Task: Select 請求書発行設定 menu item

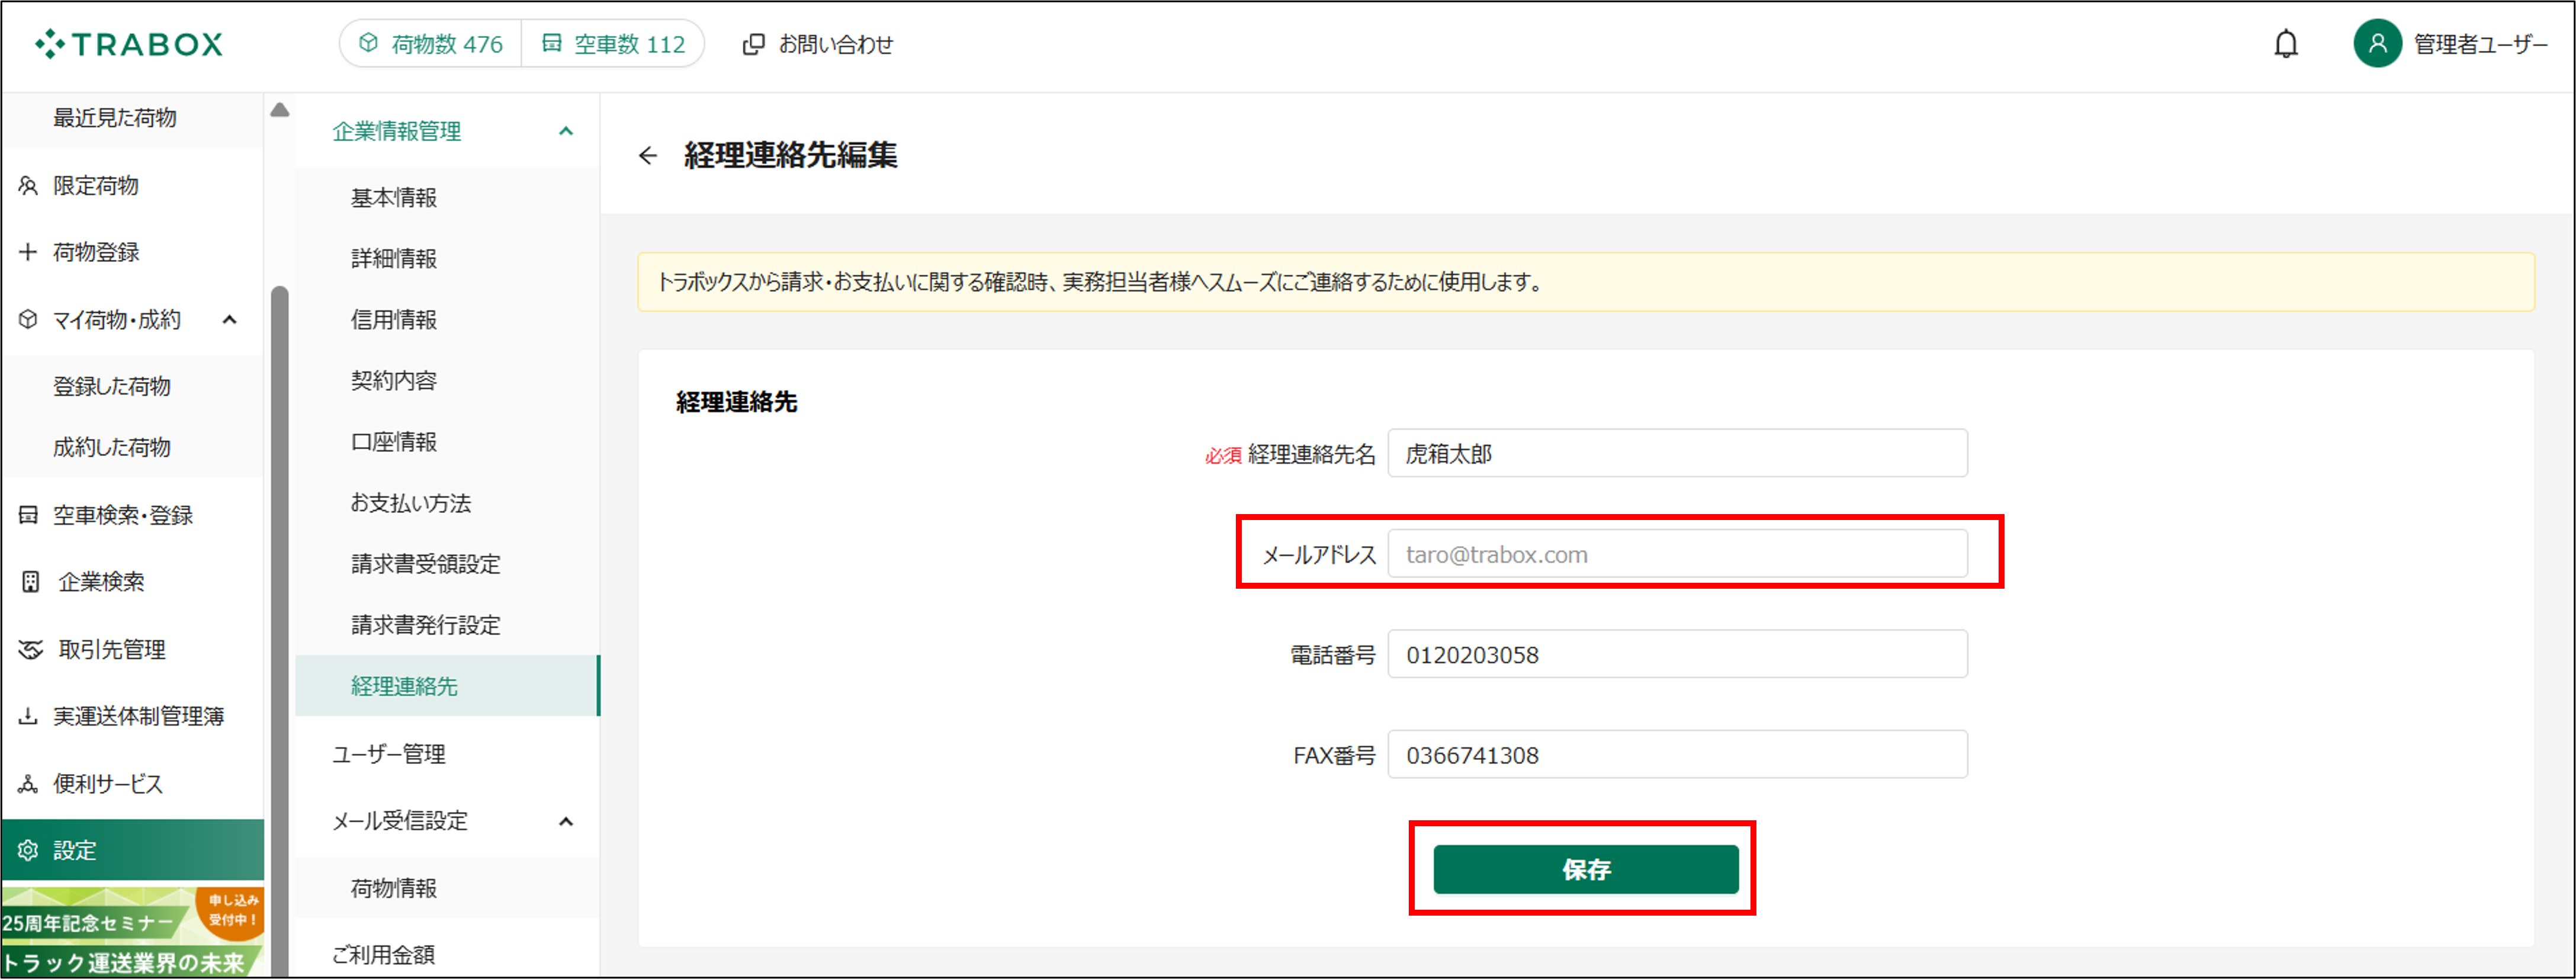Action: [426, 625]
